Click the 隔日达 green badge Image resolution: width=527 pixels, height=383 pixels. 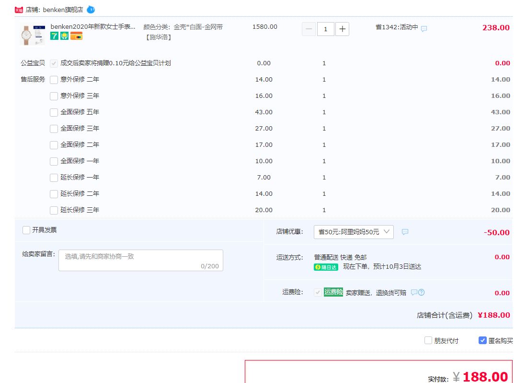[x=326, y=267]
